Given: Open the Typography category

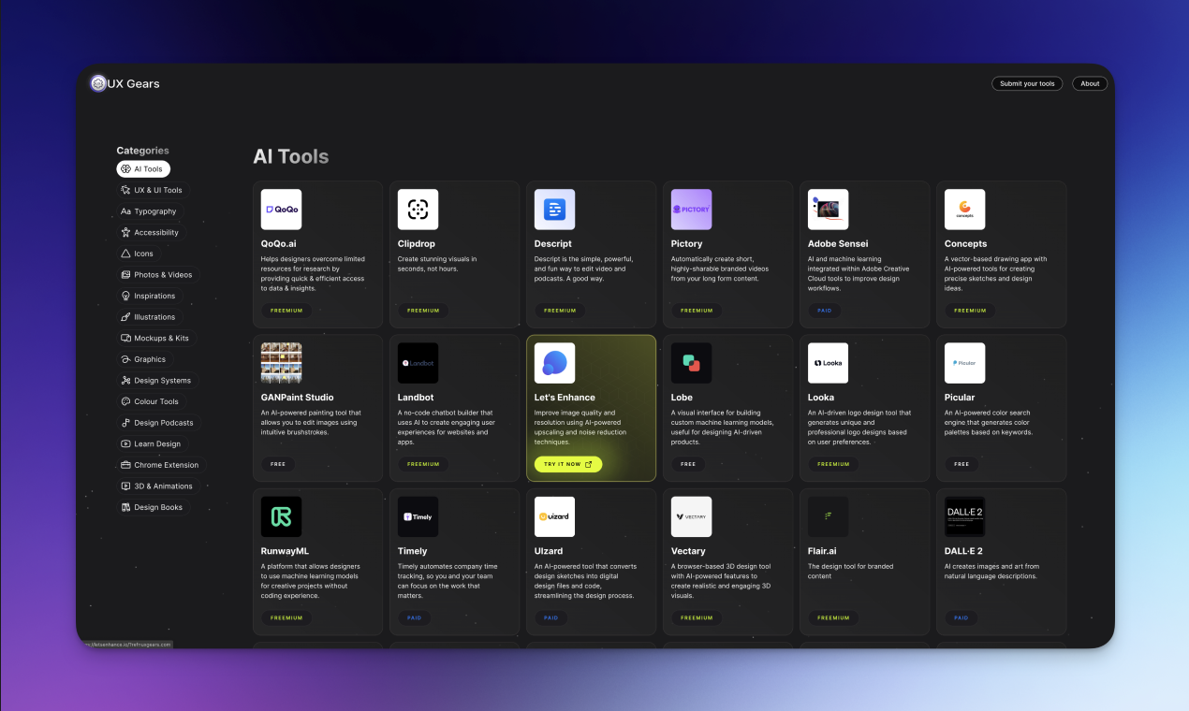Looking at the screenshot, I should click(x=150, y=211).
